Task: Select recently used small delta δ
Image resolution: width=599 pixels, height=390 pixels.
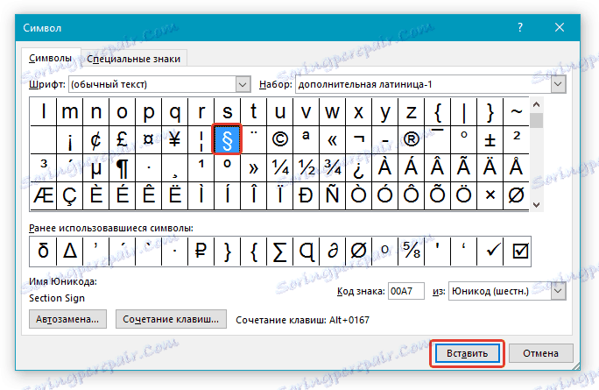Action: click(x=43, y=252)
